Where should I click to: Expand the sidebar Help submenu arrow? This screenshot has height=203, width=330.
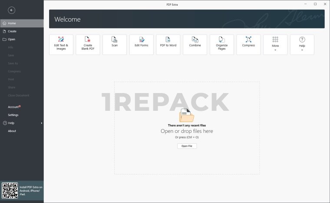pos(41,123)
